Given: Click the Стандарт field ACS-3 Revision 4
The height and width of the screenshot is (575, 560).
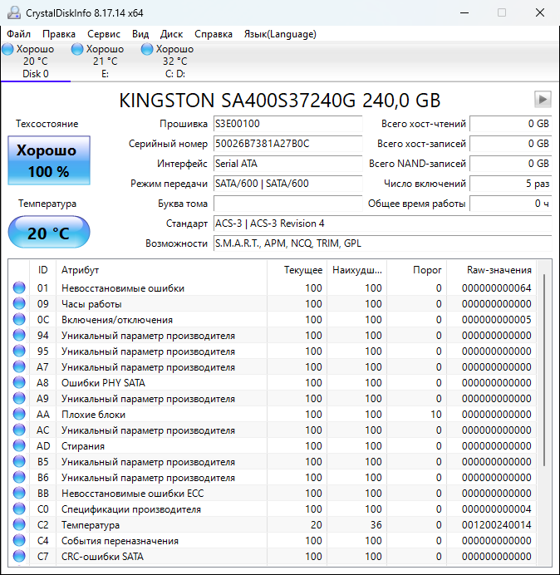Looking at the screenshot, I should pyautogui.click(x=383, y=224).
